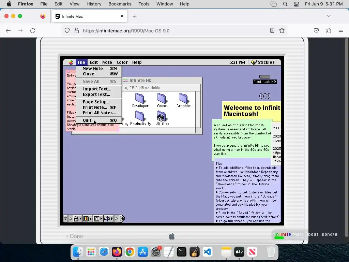The width and height of the screenshot is (349, 262).
Task: Click the address bar URL field
Action: [174, 30]
